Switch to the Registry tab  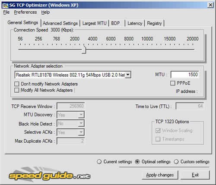(154, 23)
